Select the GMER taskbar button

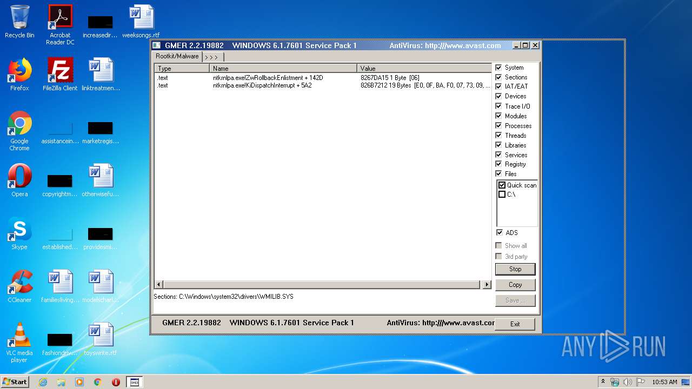(x=135, y=382)
